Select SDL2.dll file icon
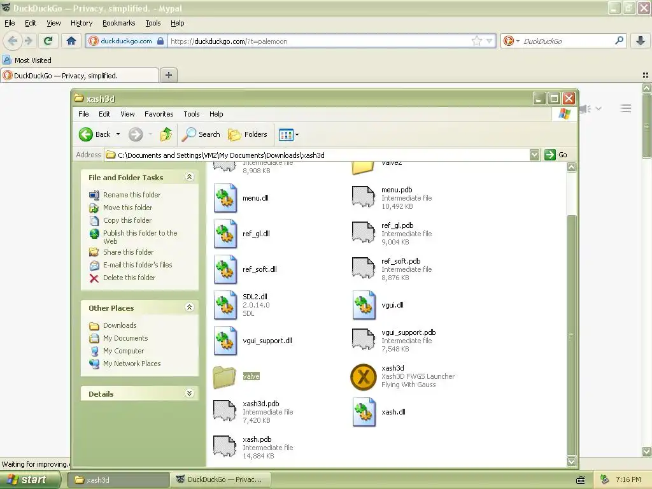This screenshot has height=489, width=652. coord(225,305)
